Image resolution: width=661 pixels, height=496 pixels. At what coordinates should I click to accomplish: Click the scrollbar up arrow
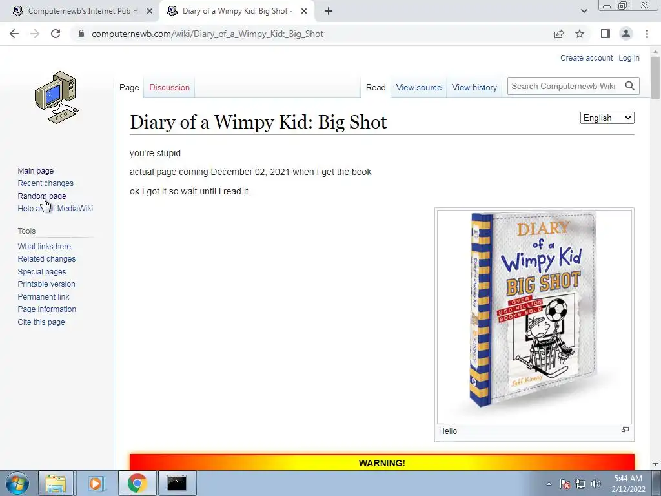[x=655, y=52]
